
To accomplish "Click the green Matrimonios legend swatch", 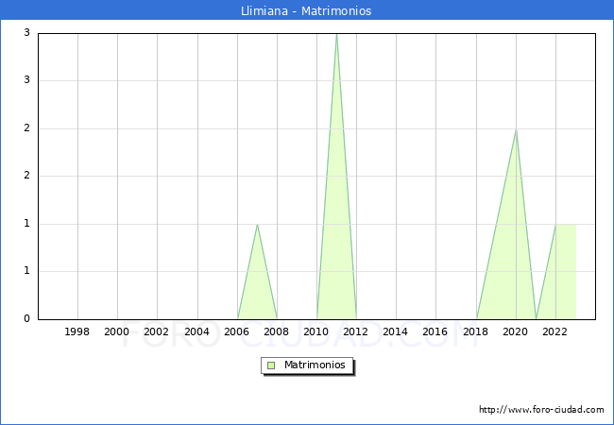I will click(x=271, y=365).
